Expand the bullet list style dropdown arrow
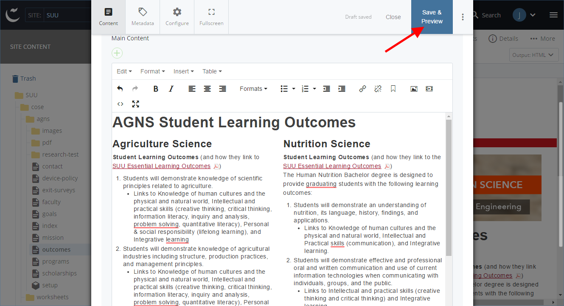The image size is (564, 306). point(294,89)
